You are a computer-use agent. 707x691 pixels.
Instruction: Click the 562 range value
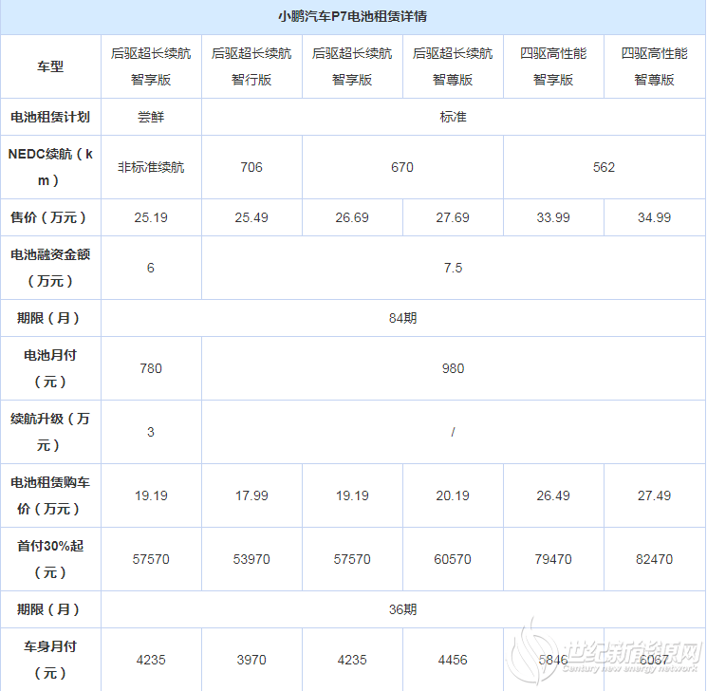[x=604, y=167]
